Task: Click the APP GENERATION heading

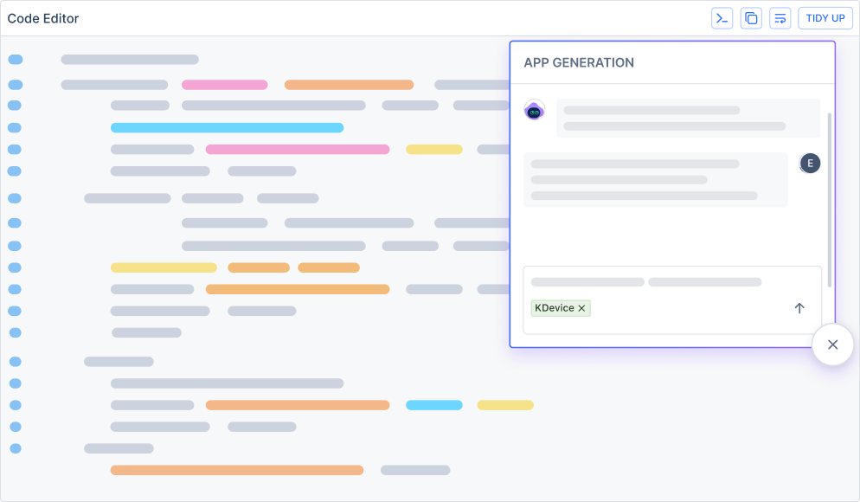Action: coord(579,62)
